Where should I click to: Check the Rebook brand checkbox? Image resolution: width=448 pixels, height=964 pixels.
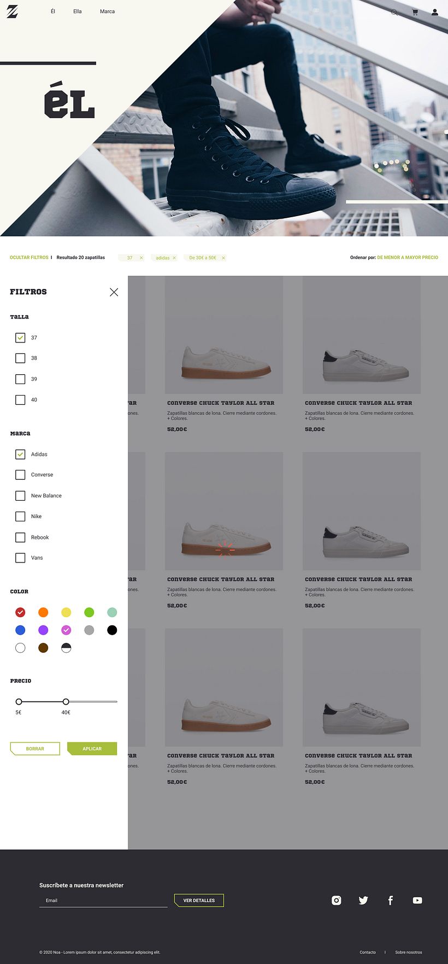[20, 537]
